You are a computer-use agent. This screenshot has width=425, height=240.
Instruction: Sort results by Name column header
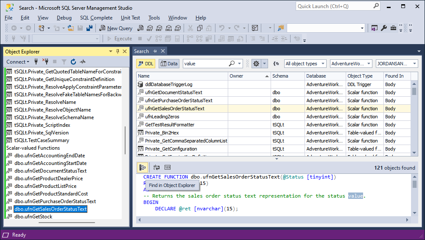pyautogui.click(x=182, y=76)
